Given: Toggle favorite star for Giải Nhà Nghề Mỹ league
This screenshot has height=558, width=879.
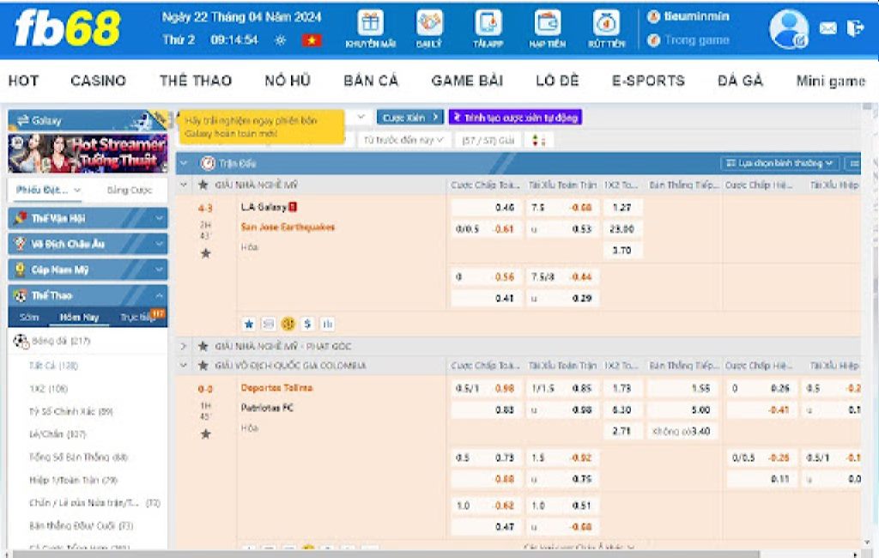Looking at the screenshot, I should [203, 185].
